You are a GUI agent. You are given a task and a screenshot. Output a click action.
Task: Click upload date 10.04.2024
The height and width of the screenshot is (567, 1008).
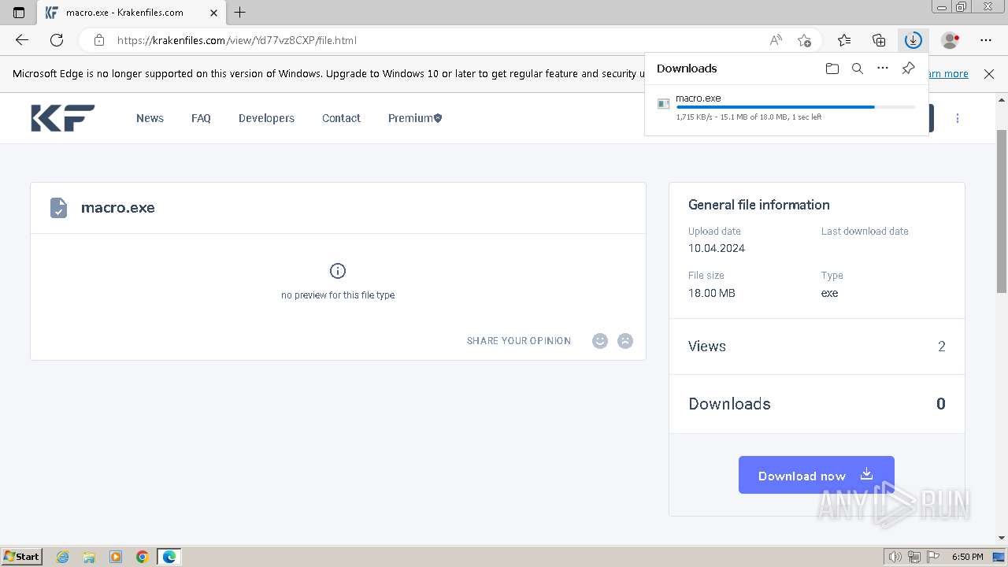click(717, 248)
